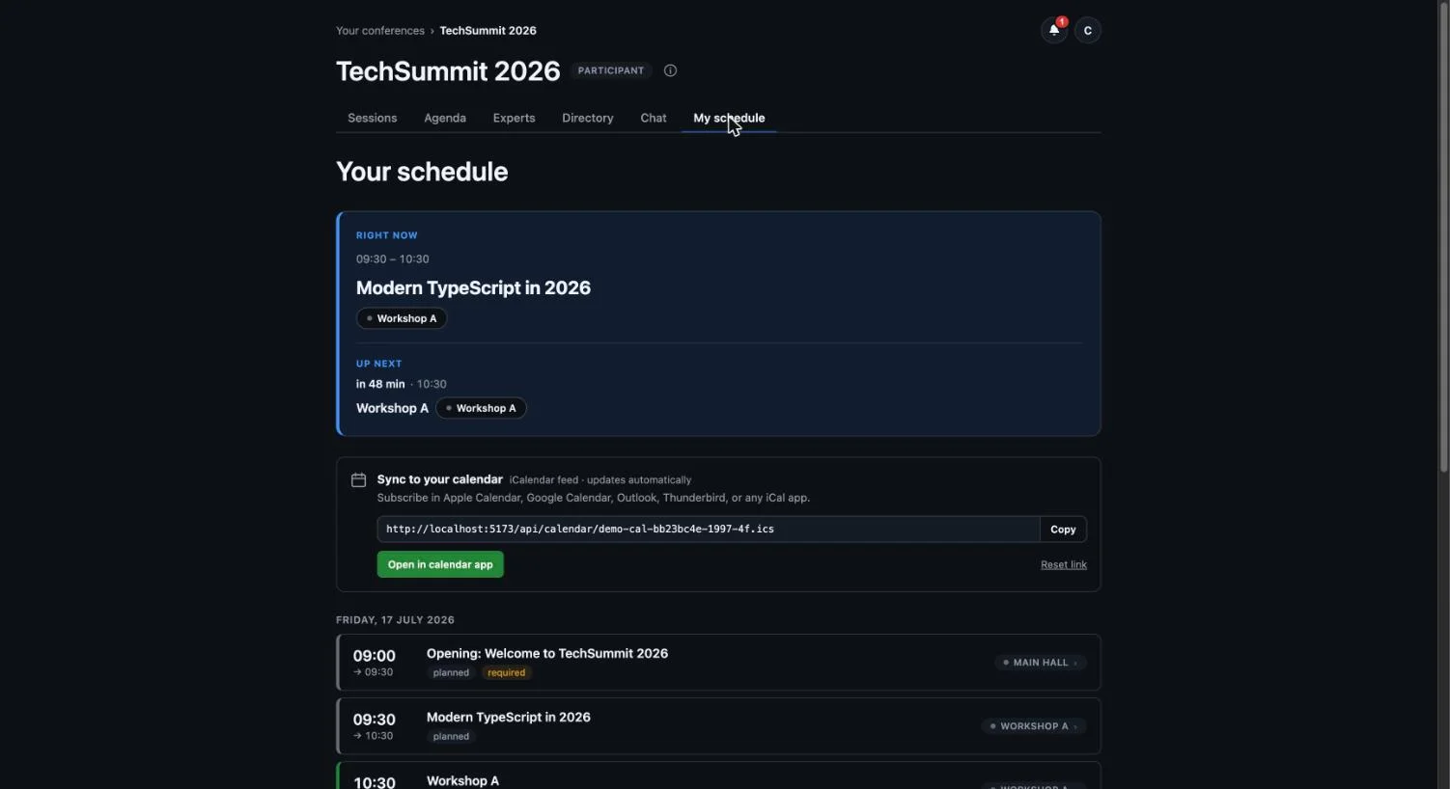Image resolution: width=1450 pixels, height=789 pixels.
Task: Switch to the Sessions tab
Action: (373, 118)
